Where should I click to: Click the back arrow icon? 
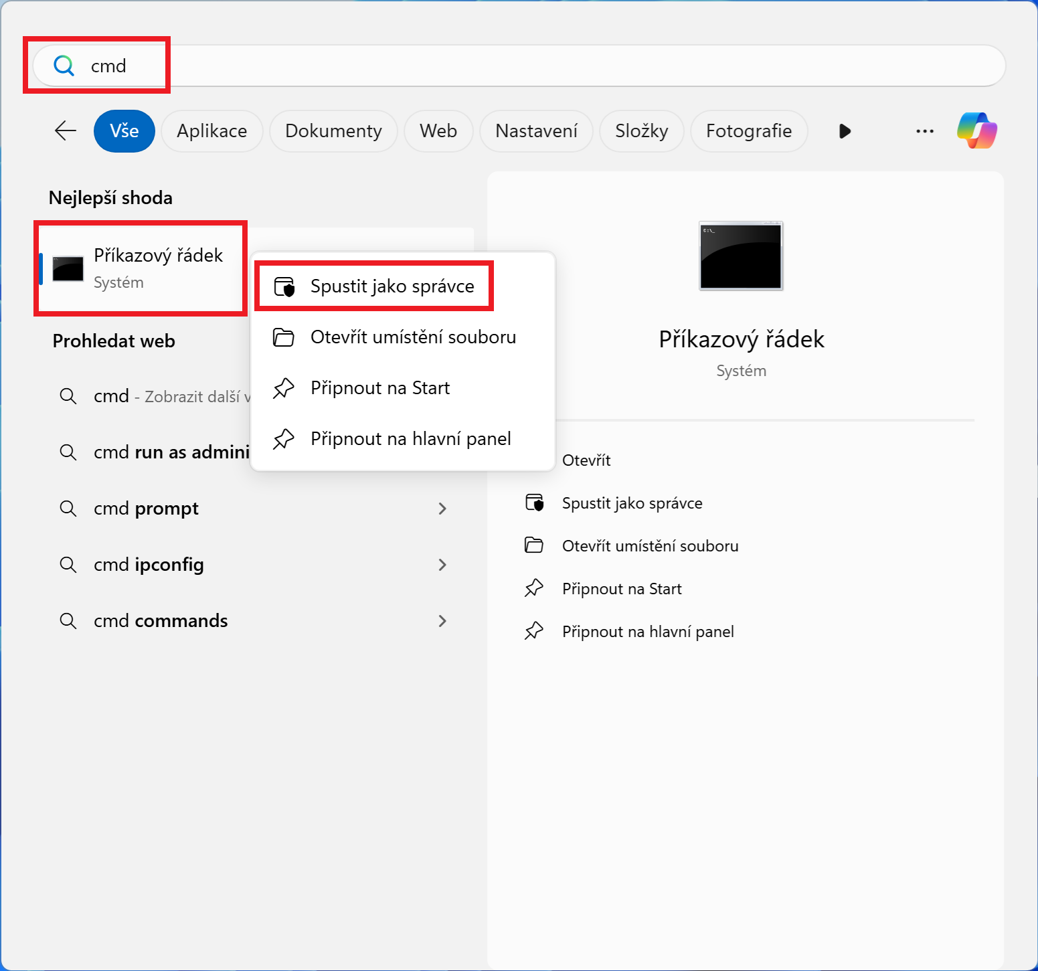click(65, 131)
